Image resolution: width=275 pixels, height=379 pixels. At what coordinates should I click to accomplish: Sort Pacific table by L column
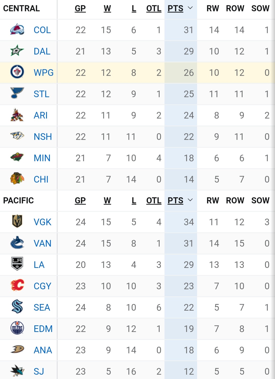pyautogui.click(x=134, y=201)
